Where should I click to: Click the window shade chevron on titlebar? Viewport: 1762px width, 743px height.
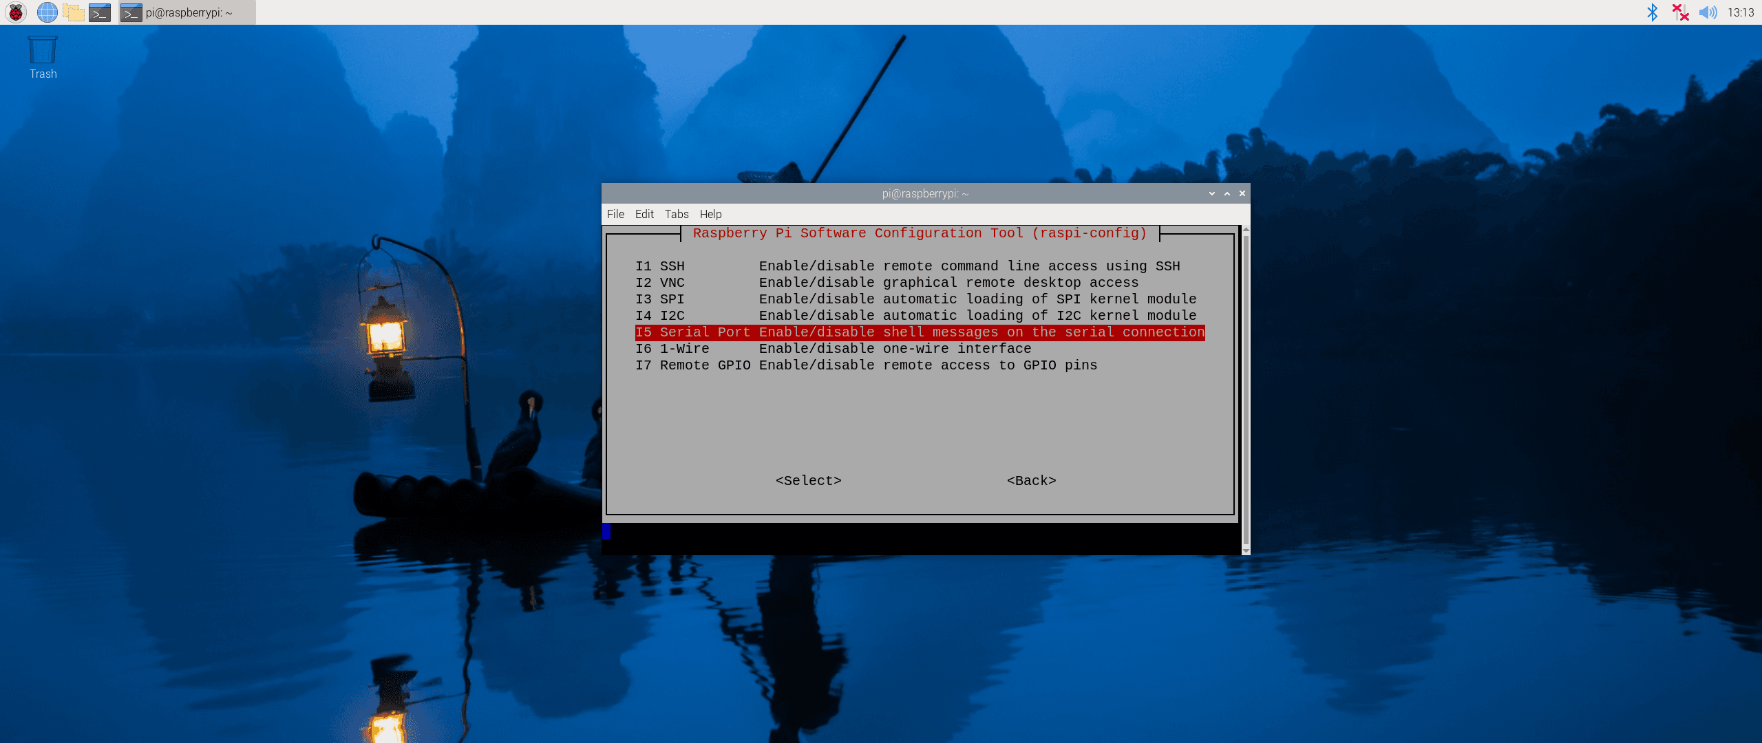(1211, 193)
